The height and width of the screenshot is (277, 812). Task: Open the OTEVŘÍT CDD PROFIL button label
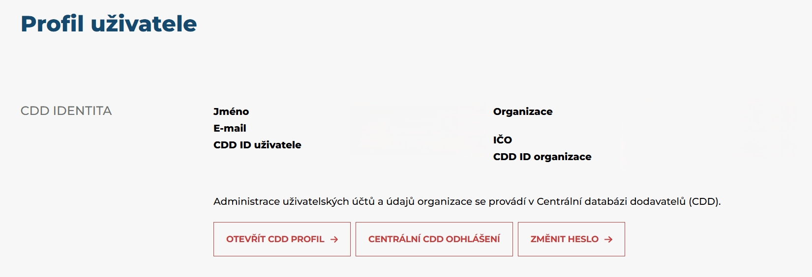275,239
